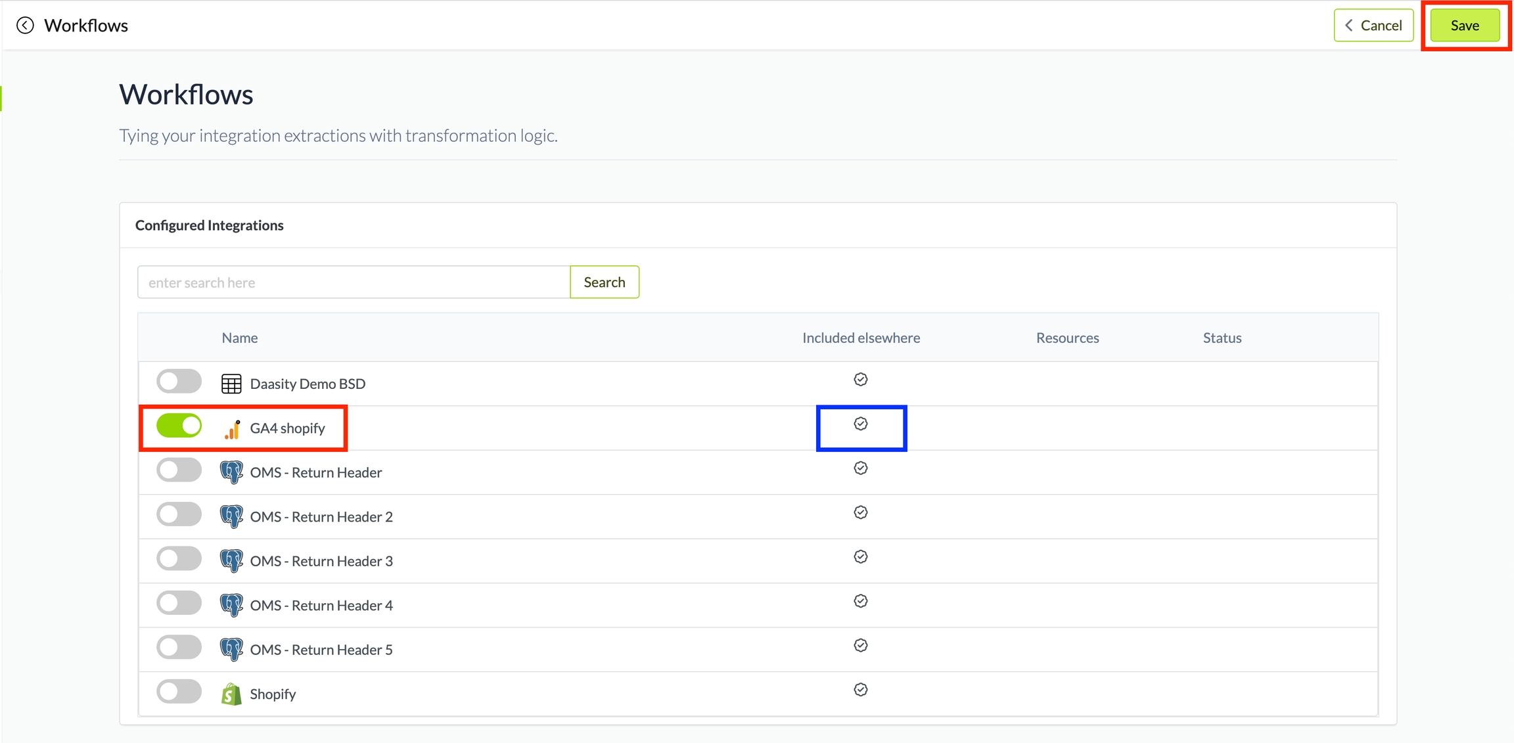Screen dimensions: 1514x743
Task: Click the Name column header
Action: [240, 338]
